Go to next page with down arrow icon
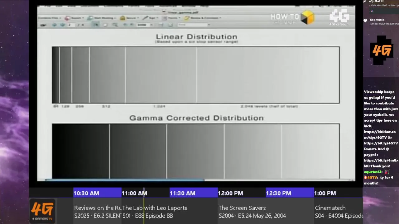The height and width of the screenshot is (224, 399). pyautogui.click(x=63, y=25)
